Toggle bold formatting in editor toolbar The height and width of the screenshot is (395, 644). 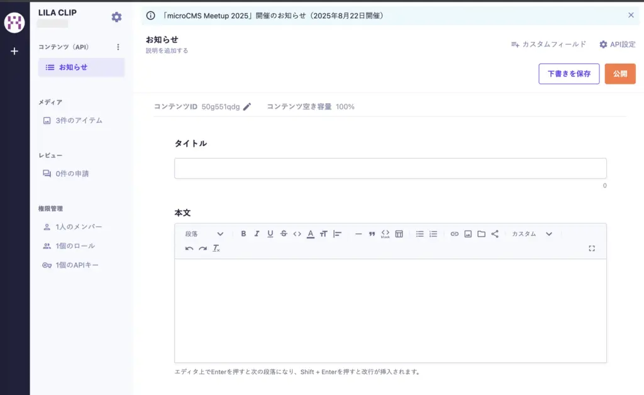pyautogui.click(x=243, y=233)
